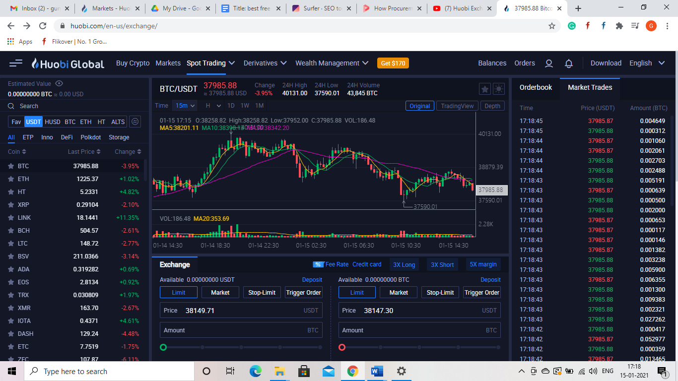678x381 pixels.
Task: Open Microsoft Word from the taskbar
Action: click(377, 371)
